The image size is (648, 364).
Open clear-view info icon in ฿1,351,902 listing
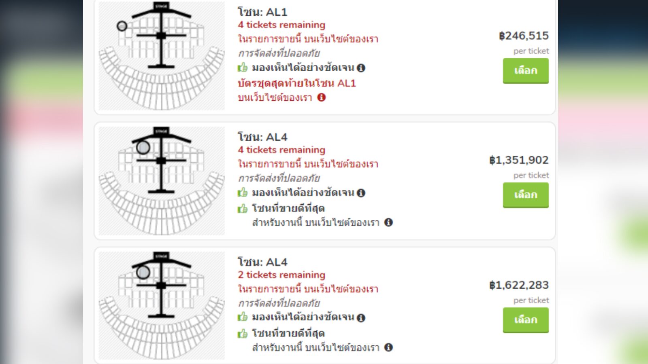(361, 193)
